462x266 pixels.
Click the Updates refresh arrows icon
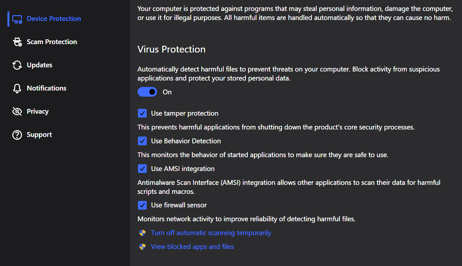tap(17, 65)
